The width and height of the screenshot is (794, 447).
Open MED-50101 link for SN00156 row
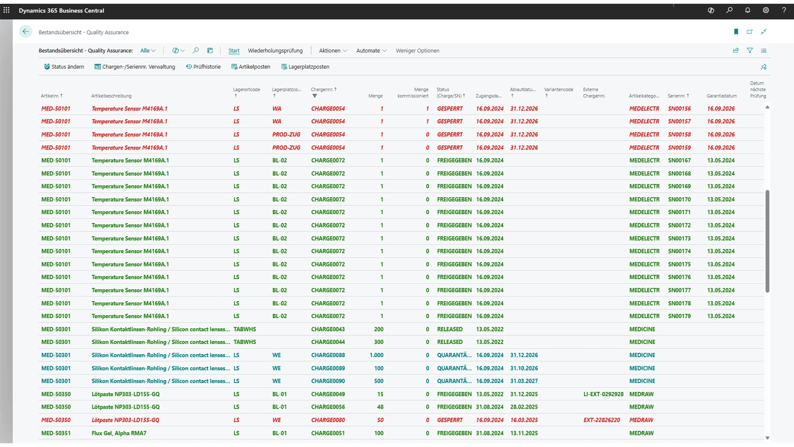(x=56, y=109)
